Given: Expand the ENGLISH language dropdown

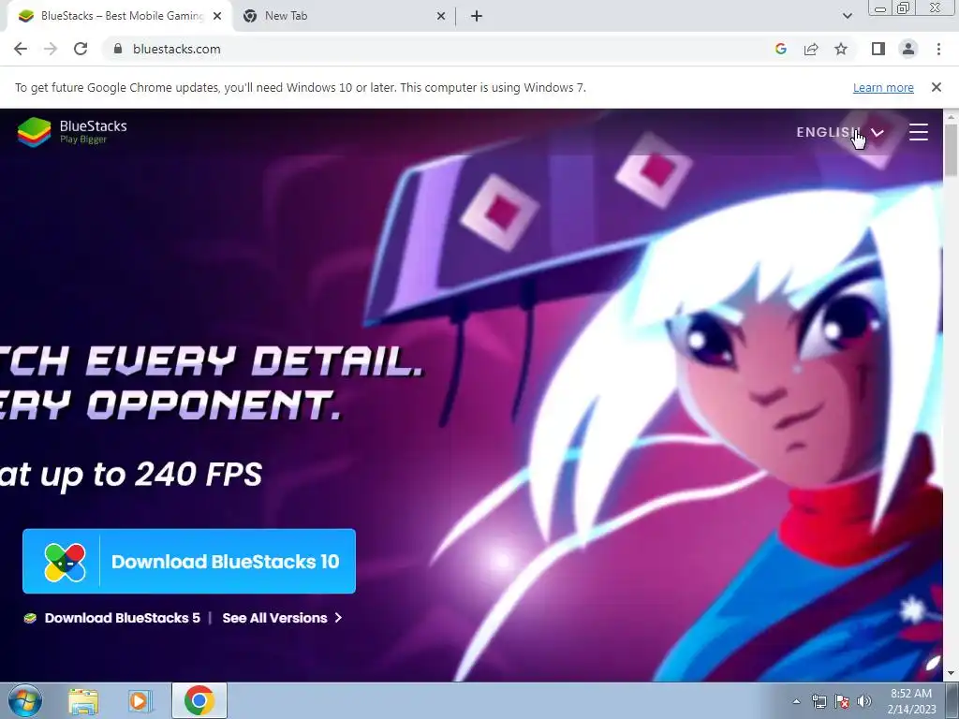Looking at the screenshot, I should click(840, 132).
